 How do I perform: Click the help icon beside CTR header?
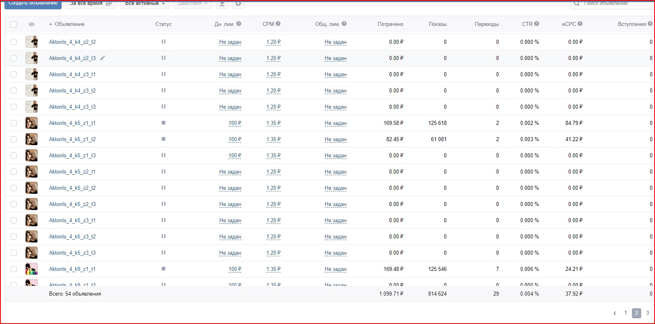[537, 24]
